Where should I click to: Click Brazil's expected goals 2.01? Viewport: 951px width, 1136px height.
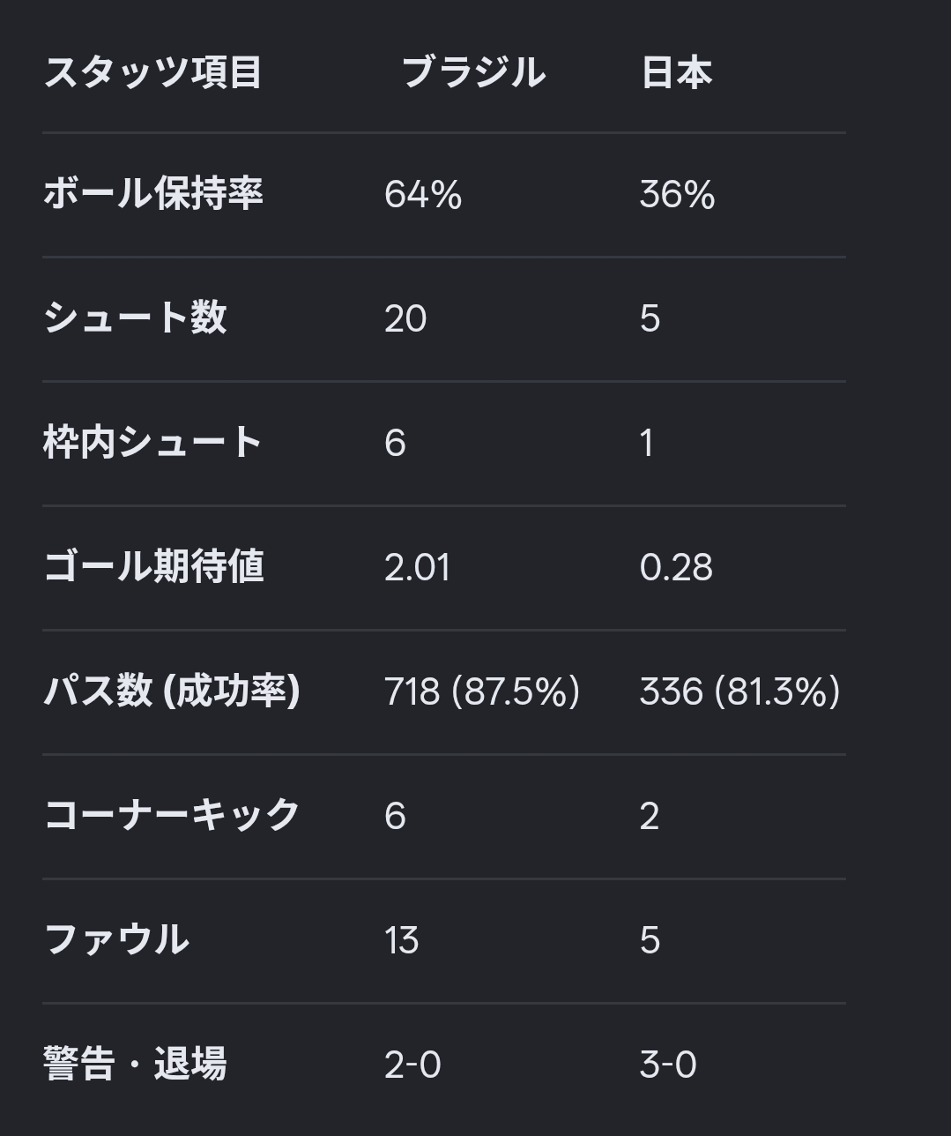[417, 567]
